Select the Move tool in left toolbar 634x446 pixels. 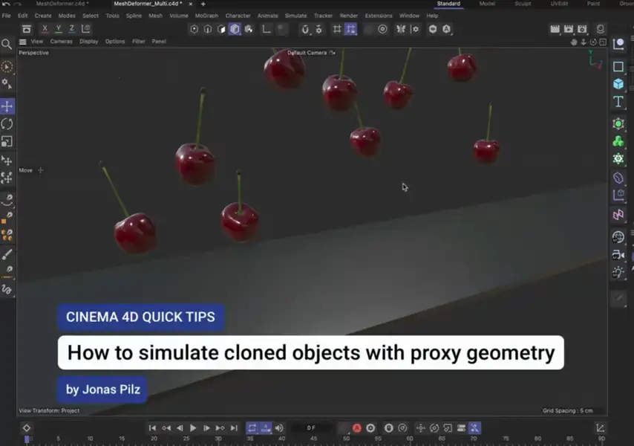(x=7, y=106)
